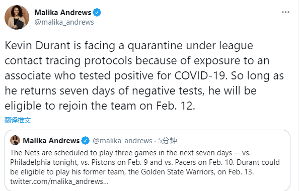Open Malika Andrews name in the quoted tweet

(x=51, y=141)
